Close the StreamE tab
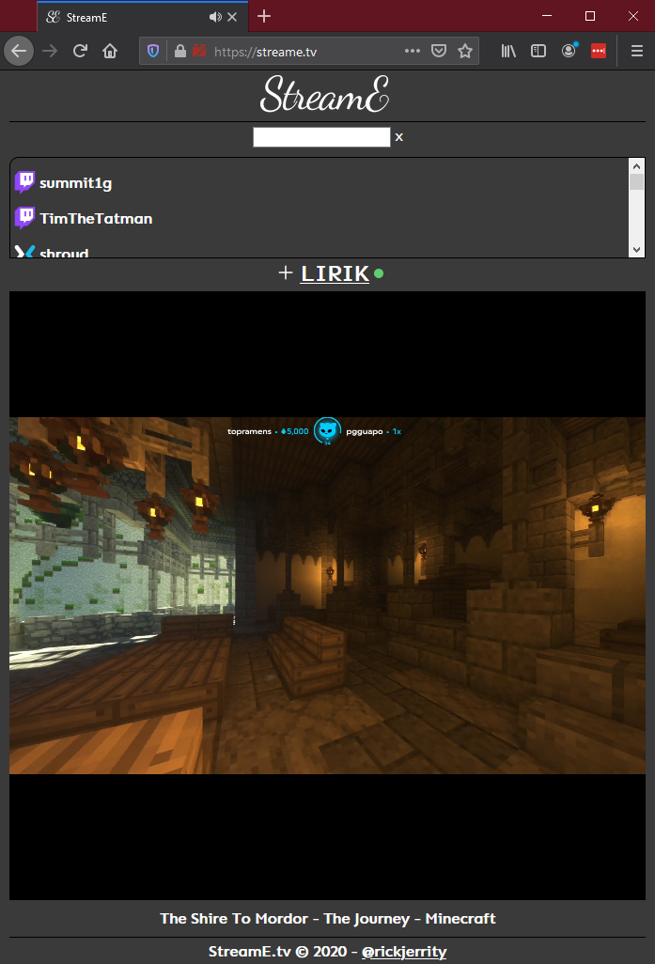Screen dimensions: 655x964 pos(232,17)
